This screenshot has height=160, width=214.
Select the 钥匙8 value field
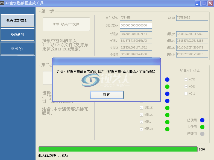tap(192, 55)
